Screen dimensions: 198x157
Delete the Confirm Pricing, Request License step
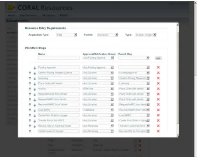[158, 73]
